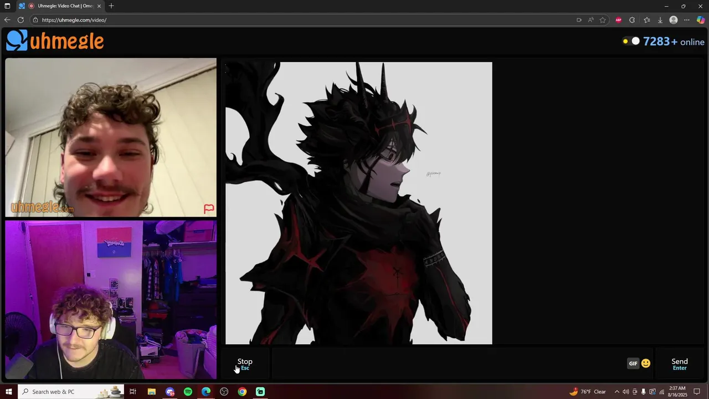Open a new browser tab
The height and width of the screenshot is (399, 709).
111,6
